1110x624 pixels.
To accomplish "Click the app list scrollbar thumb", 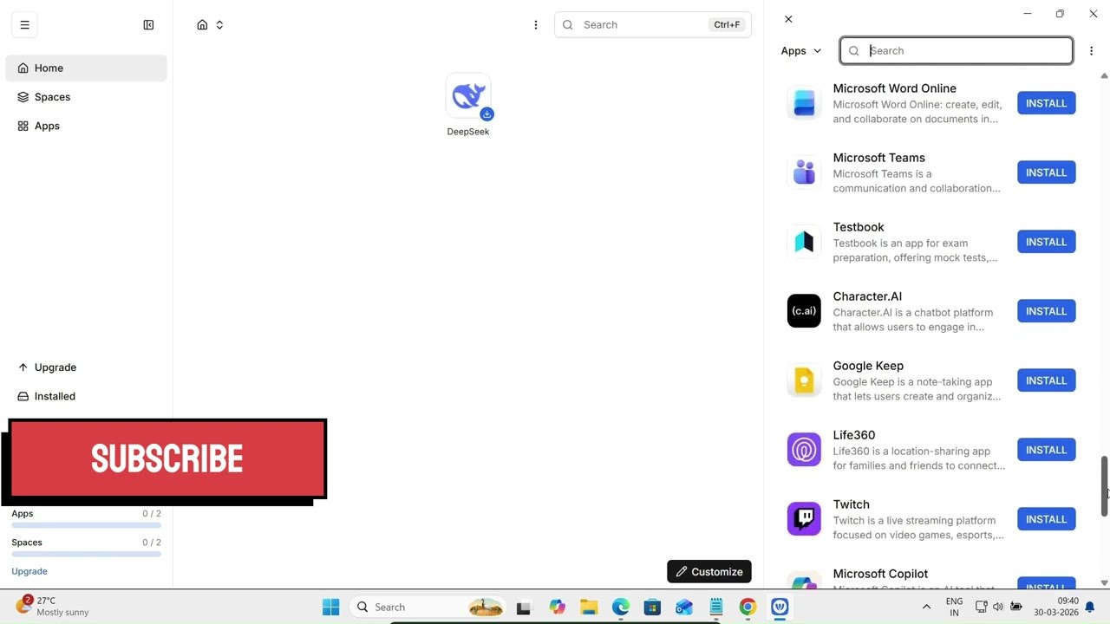I will pyautogui.click(x=1104, y=486).
